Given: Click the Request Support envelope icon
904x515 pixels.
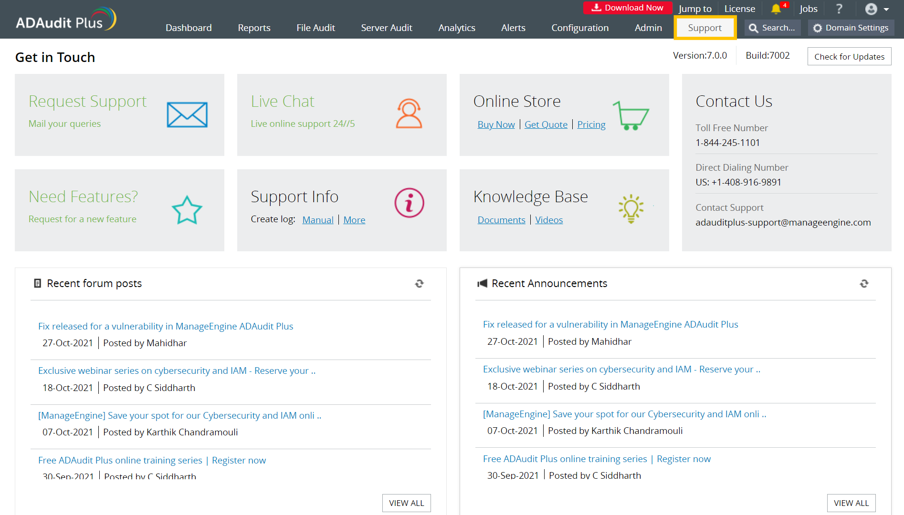Looking at the screenshot, I should coord(187,115).
